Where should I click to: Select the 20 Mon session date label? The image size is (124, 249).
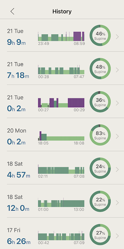point(17,131)
